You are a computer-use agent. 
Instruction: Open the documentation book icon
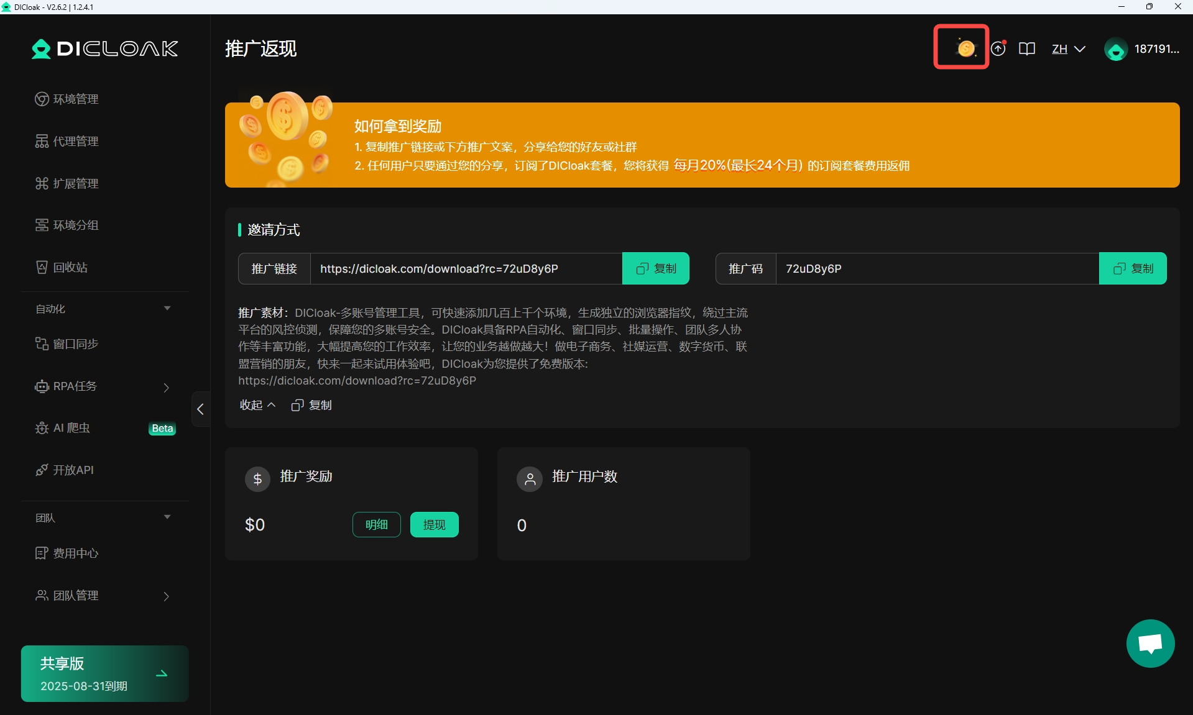click(1027, 48)
